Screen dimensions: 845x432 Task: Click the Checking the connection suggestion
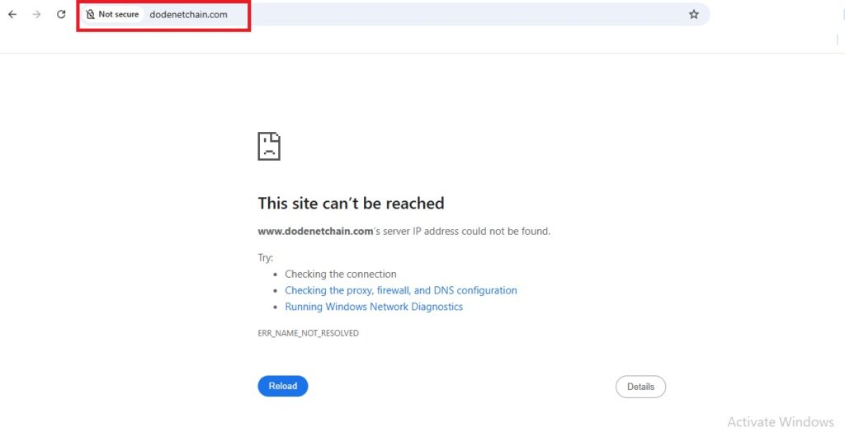click(341, 275)
